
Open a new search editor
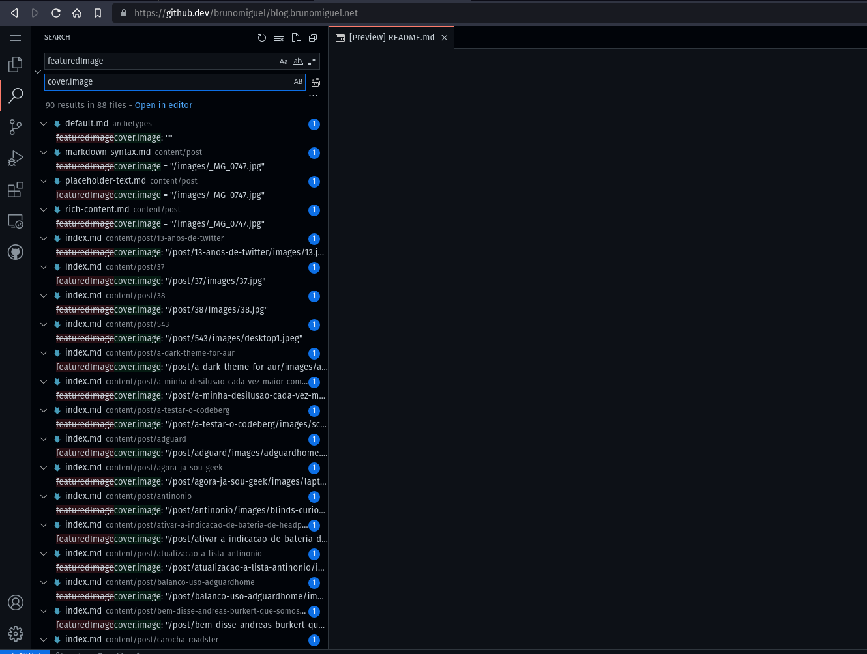(x=296, y=38)
